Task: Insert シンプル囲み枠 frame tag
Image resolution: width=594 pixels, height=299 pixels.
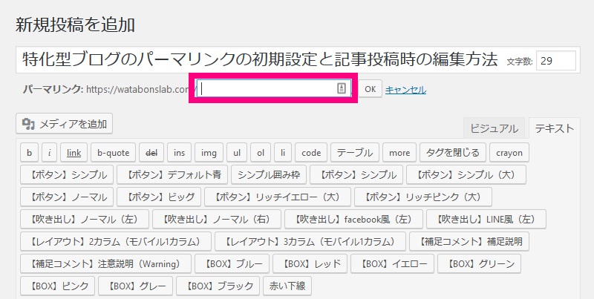Action: click(x=269, y=174)
